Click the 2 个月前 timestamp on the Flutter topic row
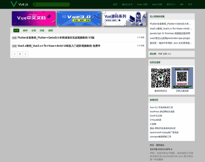205x162 pixels. 141,38
